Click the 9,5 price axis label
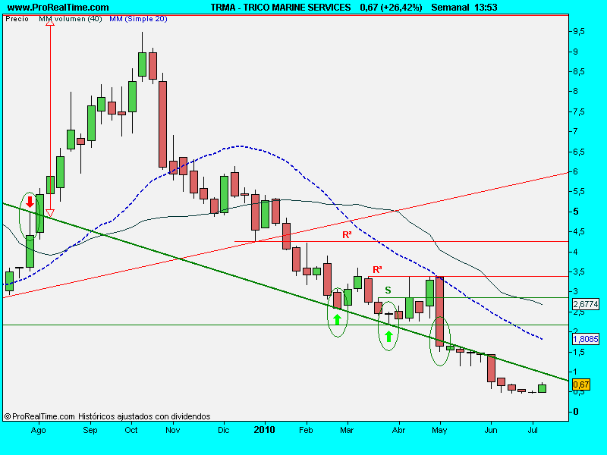This screenshot has width=607, height=455. point(579,32)
